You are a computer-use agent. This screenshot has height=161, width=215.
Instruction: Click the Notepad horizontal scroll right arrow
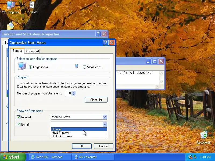point(157,86)
